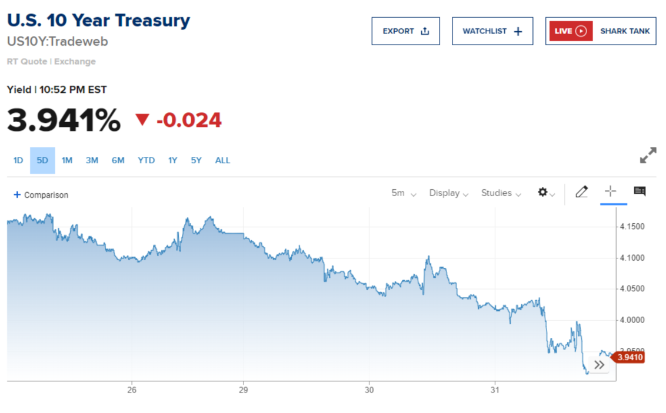The height and width of the screenshot is (413, 666).
Task: Click the double-arrow scroll to latest button
Action: pyautogui.click(x=599, y=365)
